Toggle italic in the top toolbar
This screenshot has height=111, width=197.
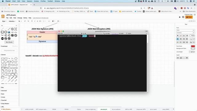pos(35,21)
